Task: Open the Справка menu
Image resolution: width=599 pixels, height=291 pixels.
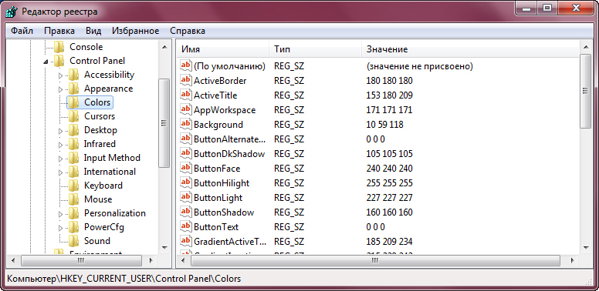Action: (188, 31)
